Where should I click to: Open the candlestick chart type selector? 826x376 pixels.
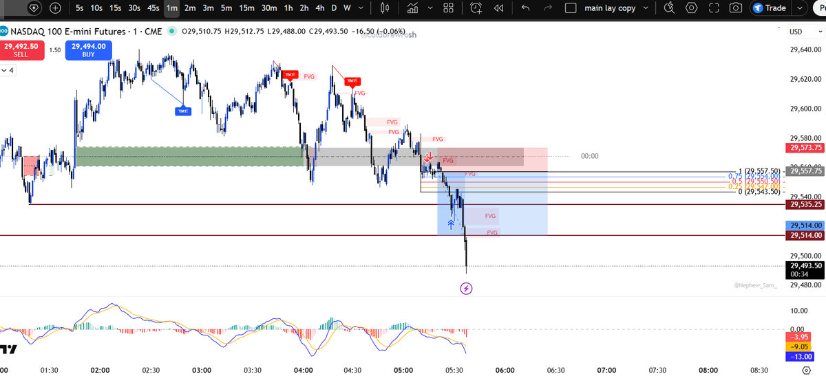point(385,8)
